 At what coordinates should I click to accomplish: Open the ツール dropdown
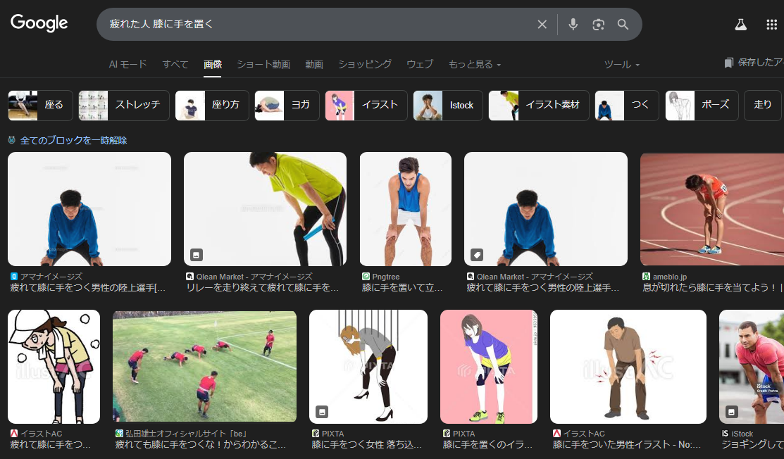[x=622, y=65]
